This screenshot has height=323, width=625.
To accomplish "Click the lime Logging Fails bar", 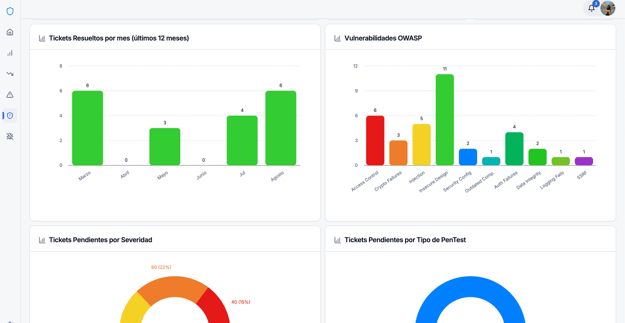I will pos(561,161).
